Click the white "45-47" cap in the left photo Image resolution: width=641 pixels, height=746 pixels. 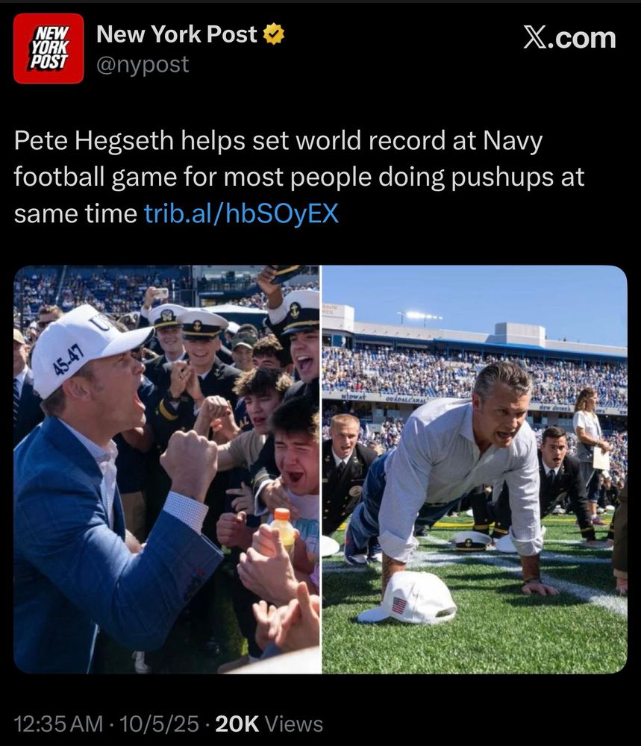pos(86,348)
